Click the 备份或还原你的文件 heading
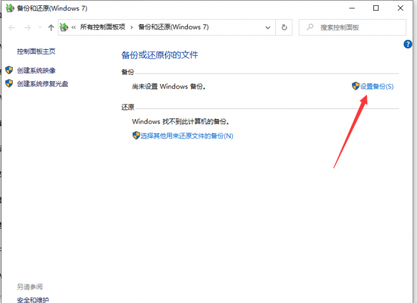The width and height of the screenshot is (417, 303). tap(160, 55)
